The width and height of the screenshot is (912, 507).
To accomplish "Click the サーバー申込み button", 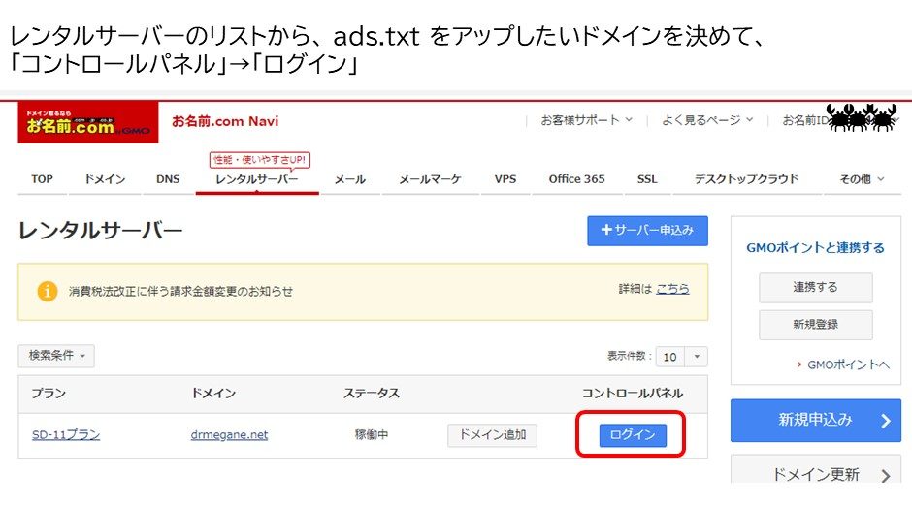I will point(647,231).
